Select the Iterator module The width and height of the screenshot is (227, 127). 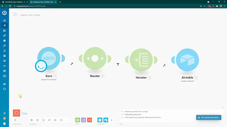(x=141, y=60)
